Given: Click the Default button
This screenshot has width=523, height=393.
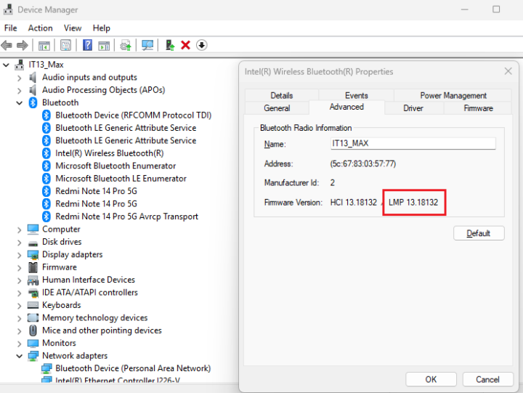Looking at the screenshot, I should coord(479,233).
